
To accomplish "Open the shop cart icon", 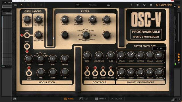I will 151,5.
